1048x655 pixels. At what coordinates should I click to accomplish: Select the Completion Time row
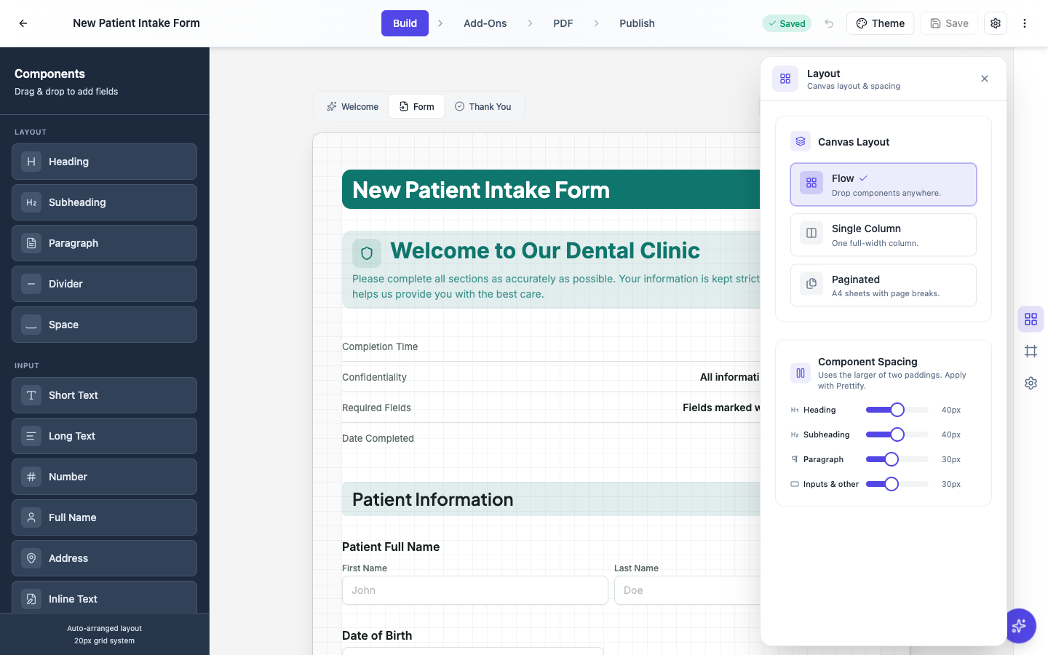click(551, 346)
